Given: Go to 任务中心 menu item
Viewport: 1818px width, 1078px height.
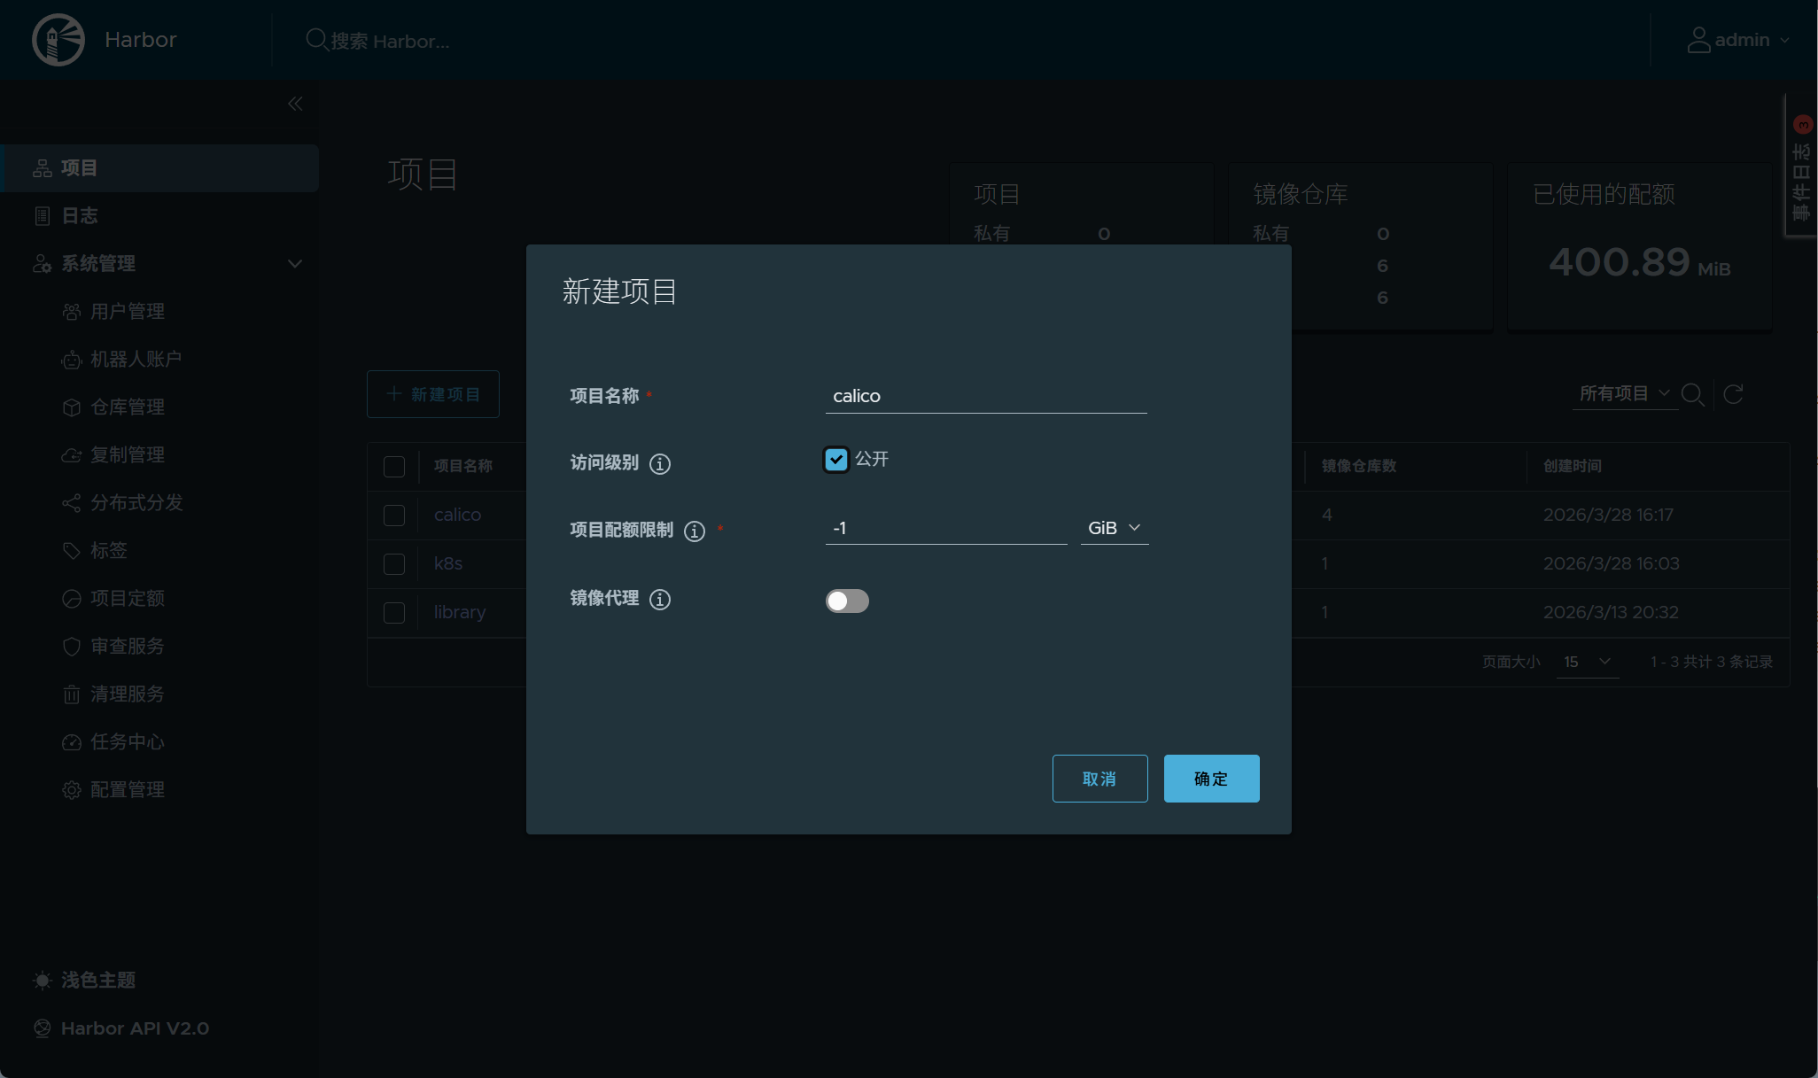Looking at the screenshot, I should 128,742.
